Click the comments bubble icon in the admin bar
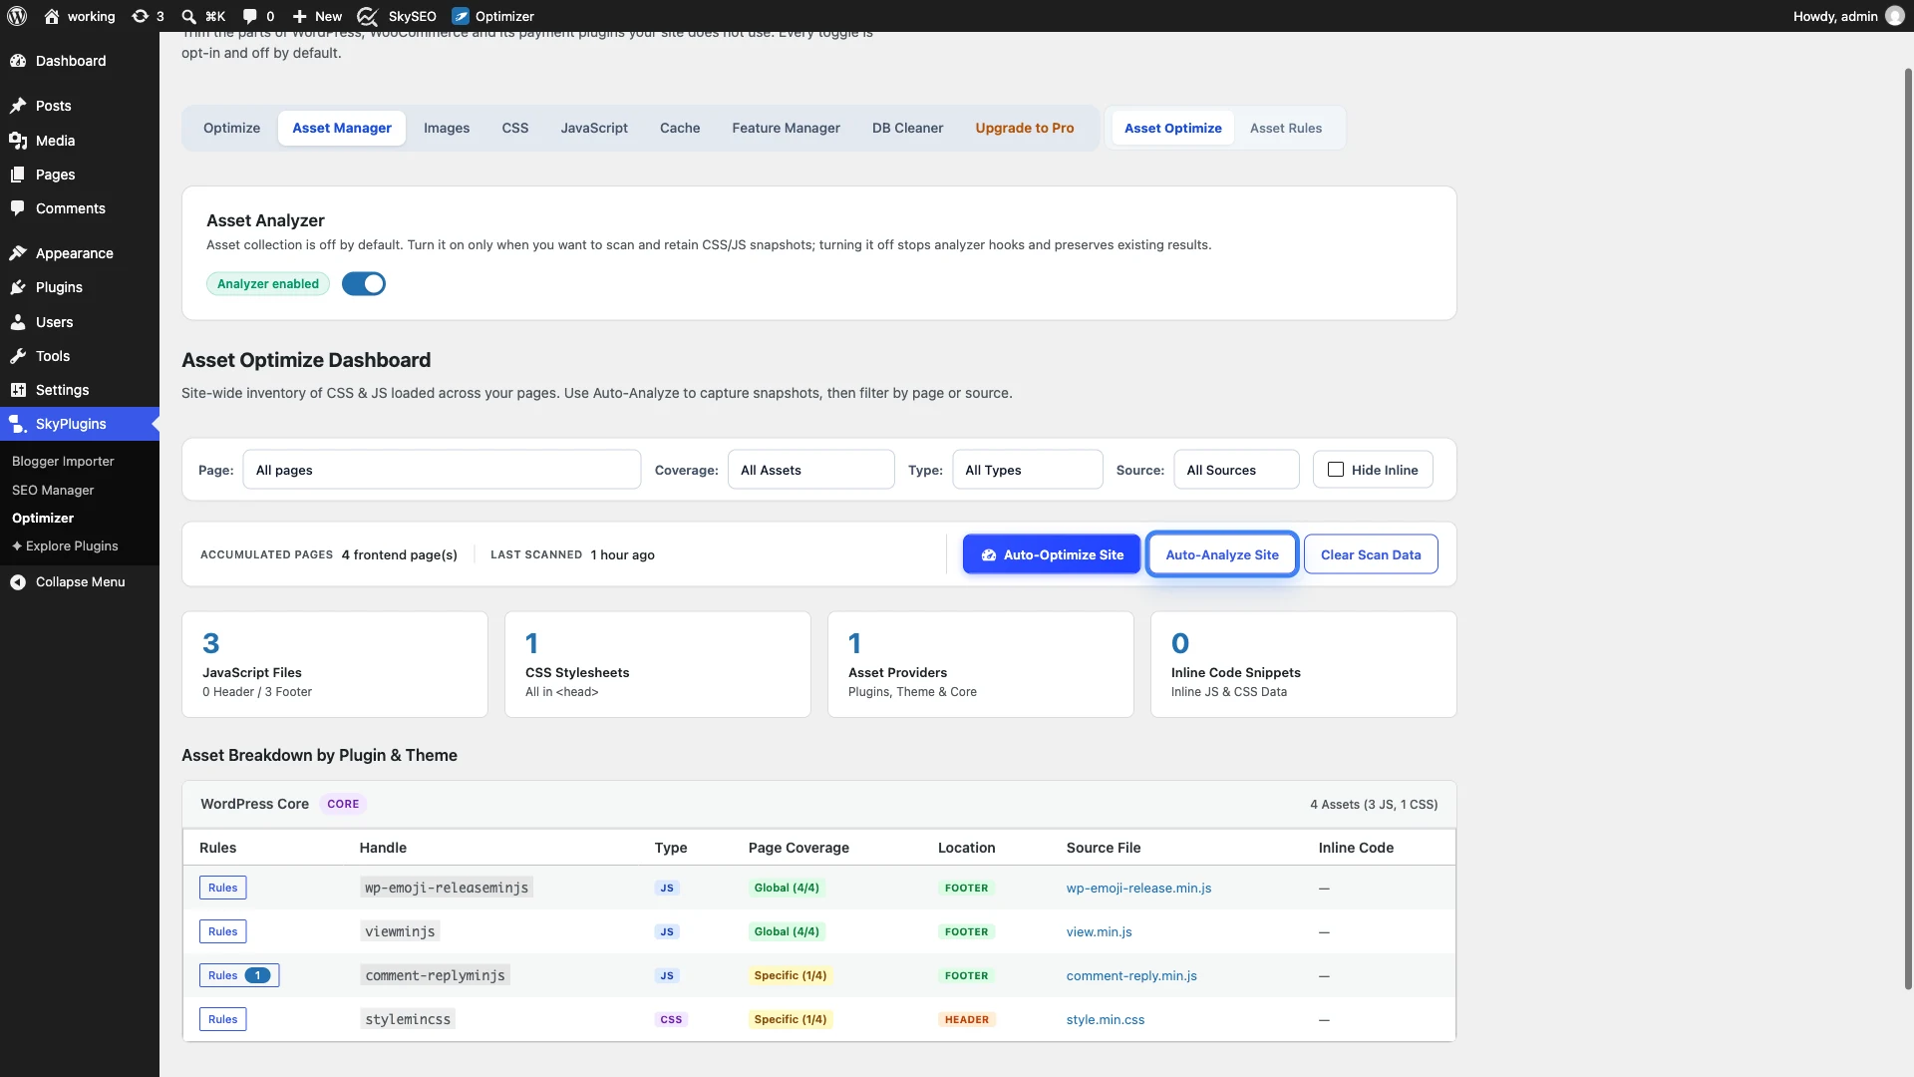Viewport: 1914px width, 1077px height. 249,16
